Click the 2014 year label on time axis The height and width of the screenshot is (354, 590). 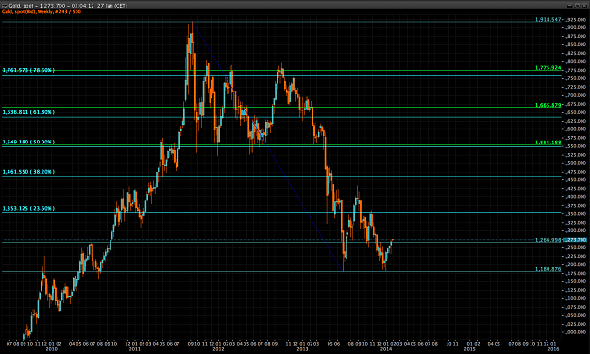[386, 349]
